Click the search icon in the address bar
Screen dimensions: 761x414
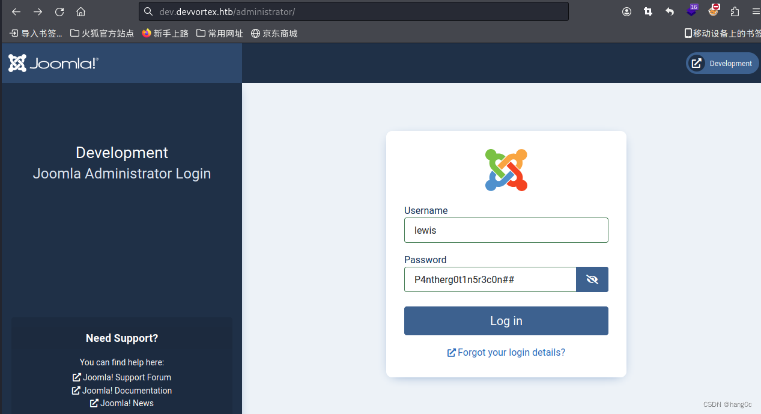[x=148, y=11]
